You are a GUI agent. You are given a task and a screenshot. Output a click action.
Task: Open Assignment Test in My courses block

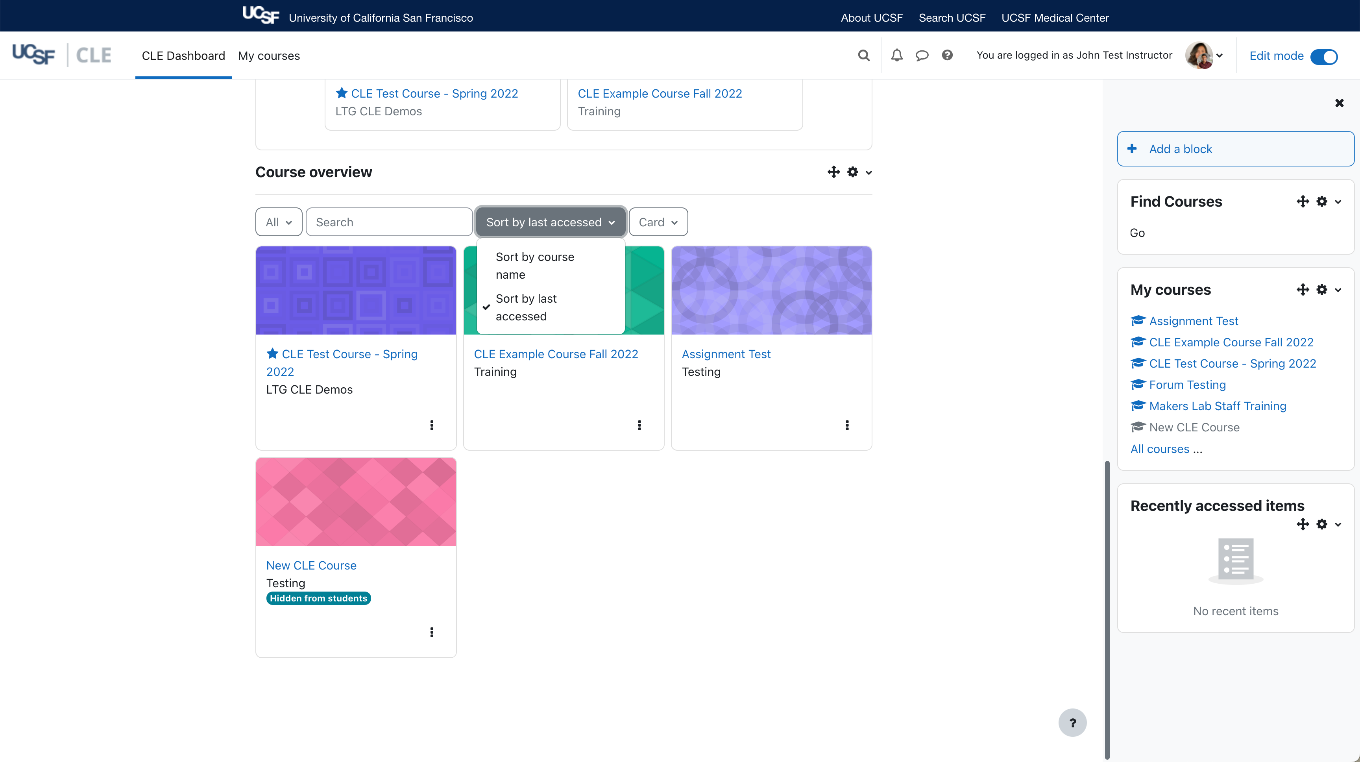[1193, 321]
